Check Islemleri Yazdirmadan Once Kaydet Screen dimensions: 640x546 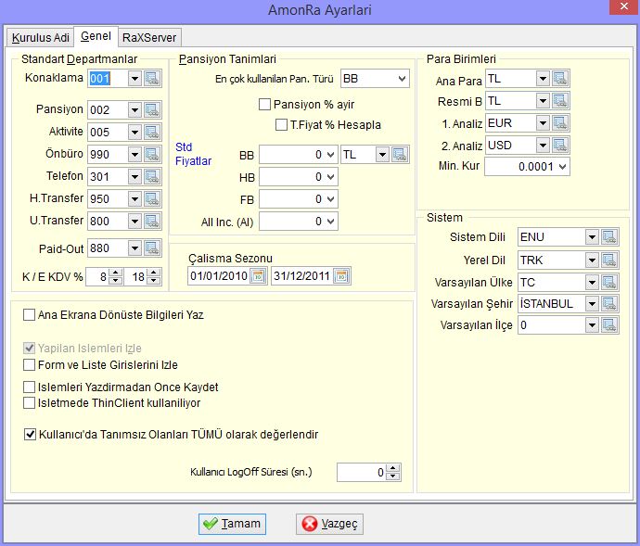click(29, 387)
